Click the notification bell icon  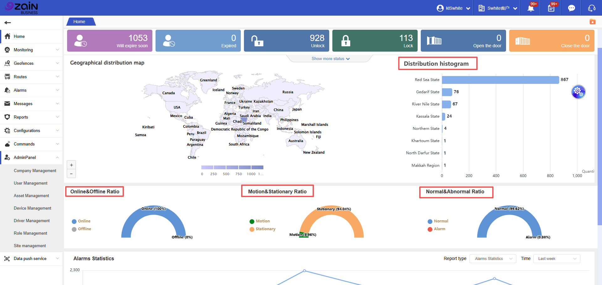531,8
